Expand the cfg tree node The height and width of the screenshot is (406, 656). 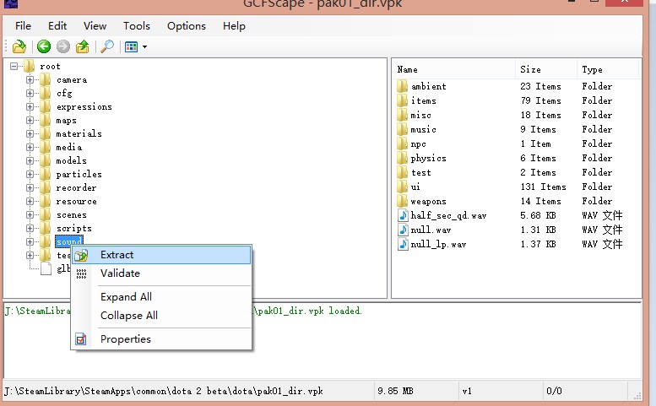coord(30,93)
